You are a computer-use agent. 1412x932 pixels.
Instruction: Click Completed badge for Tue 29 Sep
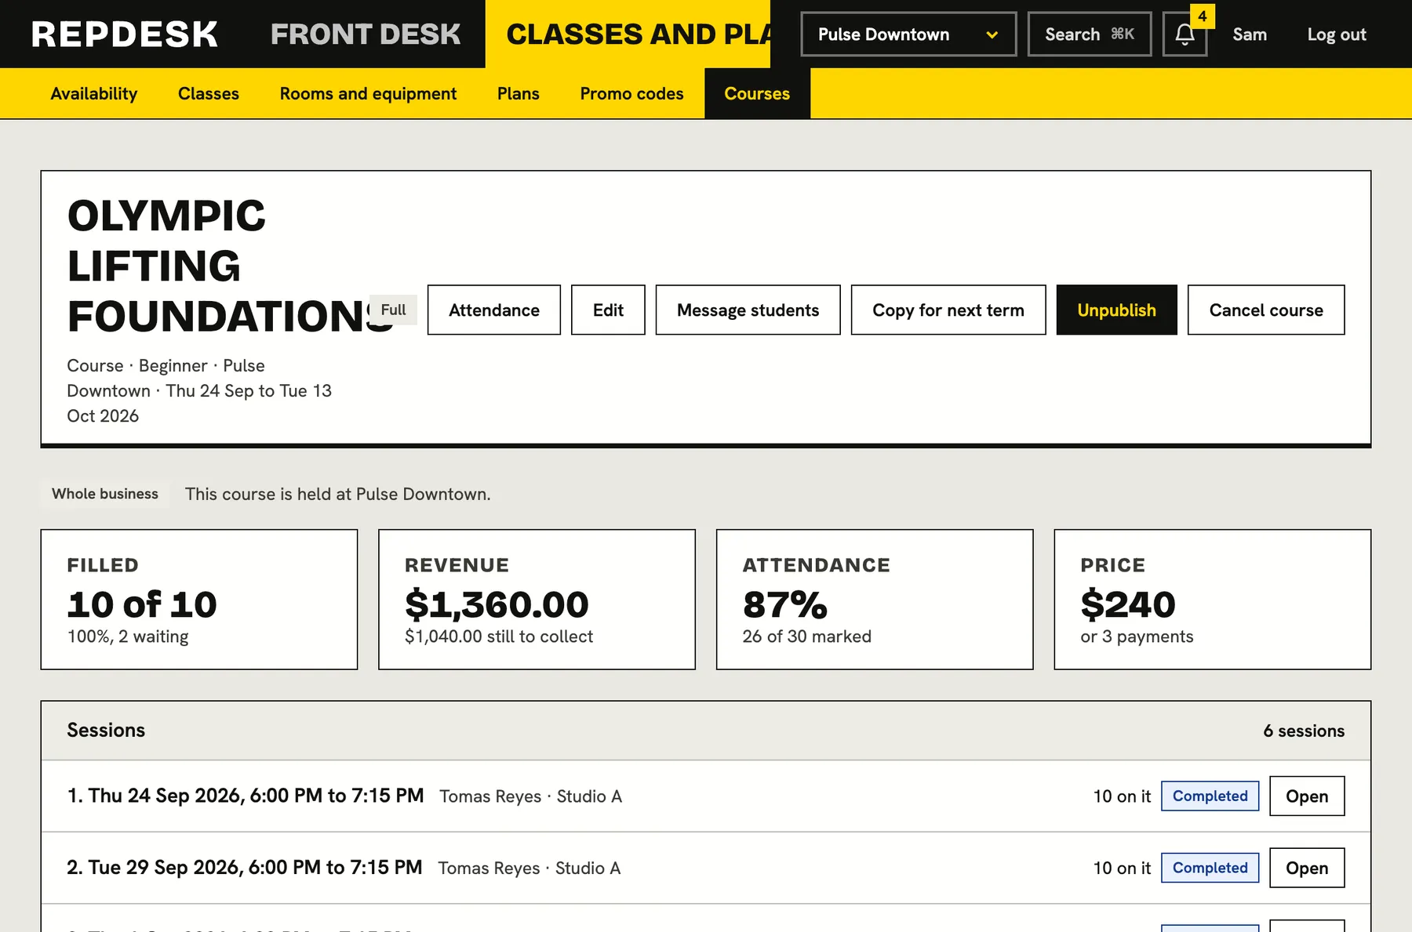tap(1210, 868)
